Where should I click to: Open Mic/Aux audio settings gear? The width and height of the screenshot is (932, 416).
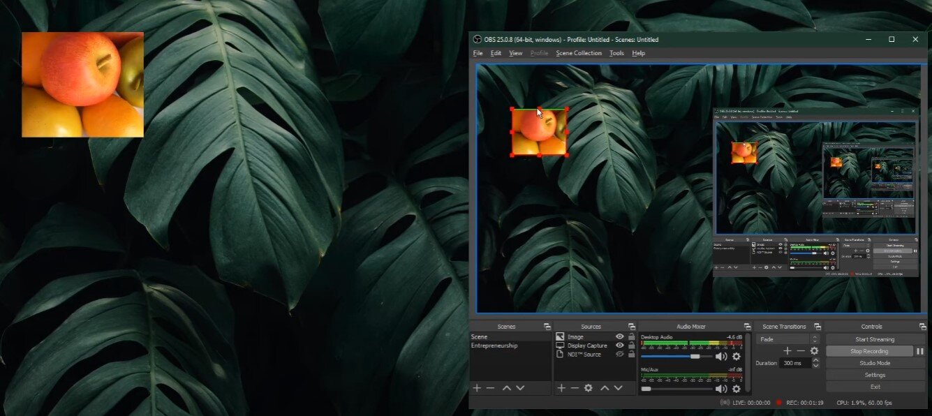click(x=736, y=389)
